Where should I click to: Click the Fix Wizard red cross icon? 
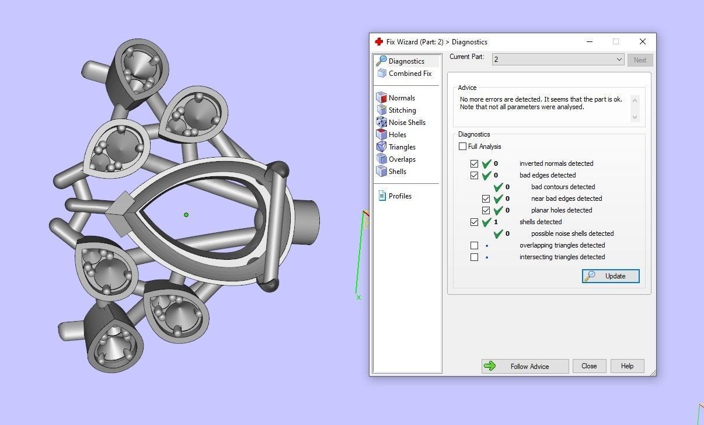click(379, 41)
